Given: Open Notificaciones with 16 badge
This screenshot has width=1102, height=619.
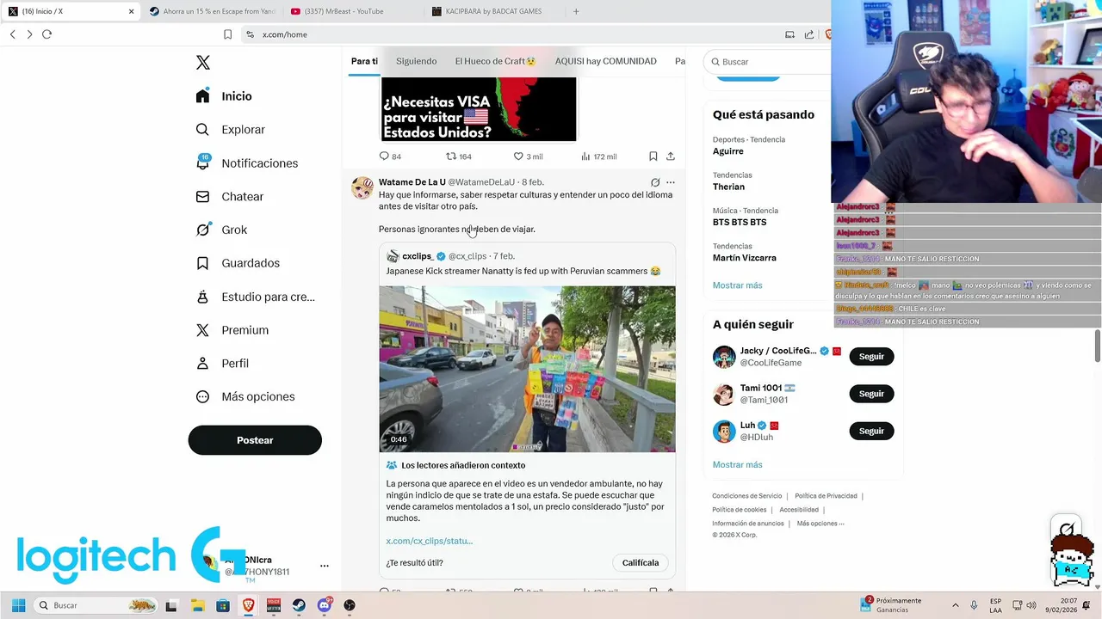Looking at the screenshot, I should tap(246, 163).
